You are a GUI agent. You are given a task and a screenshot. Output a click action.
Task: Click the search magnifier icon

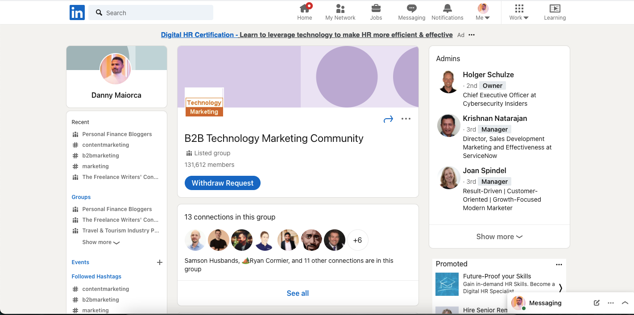point(99,12)
